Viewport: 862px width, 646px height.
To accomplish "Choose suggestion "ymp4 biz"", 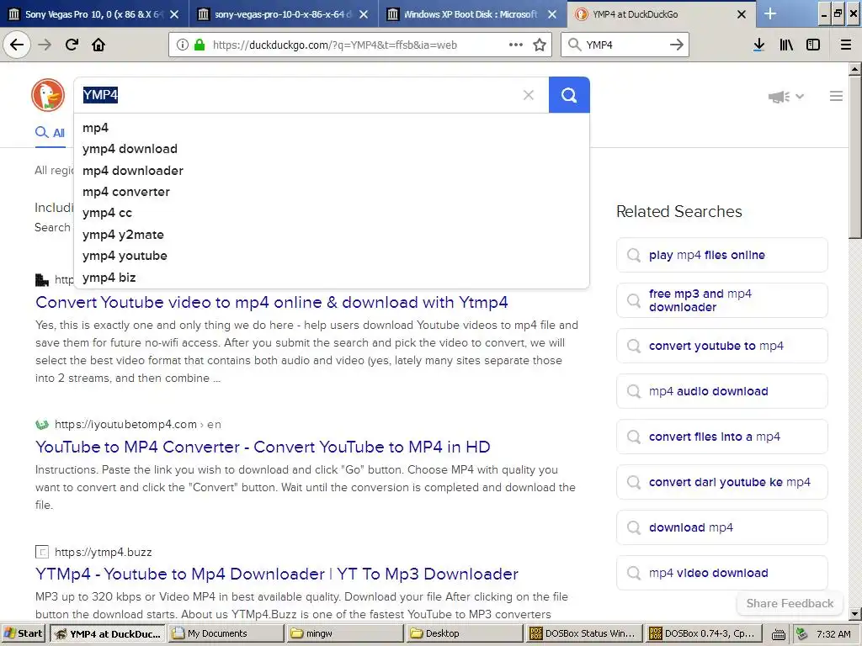I will tap(332, 278).
